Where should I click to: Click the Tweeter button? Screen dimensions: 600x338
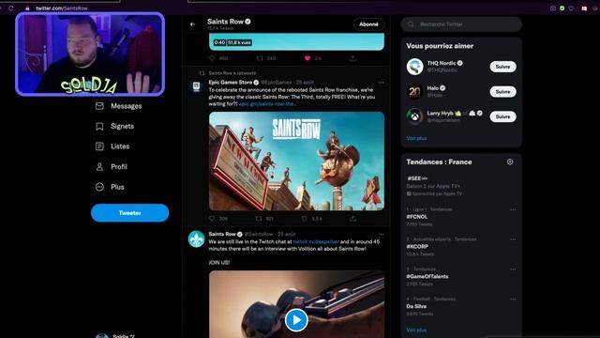point(129,213)
